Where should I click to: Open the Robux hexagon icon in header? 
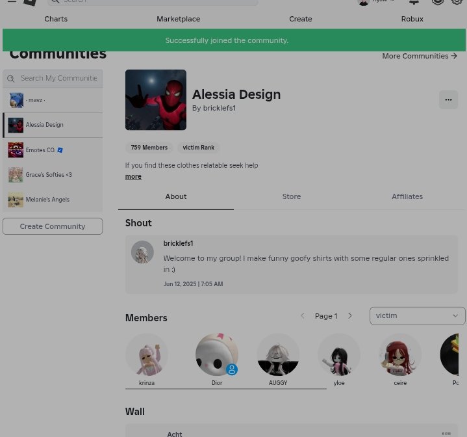point(438,1)
